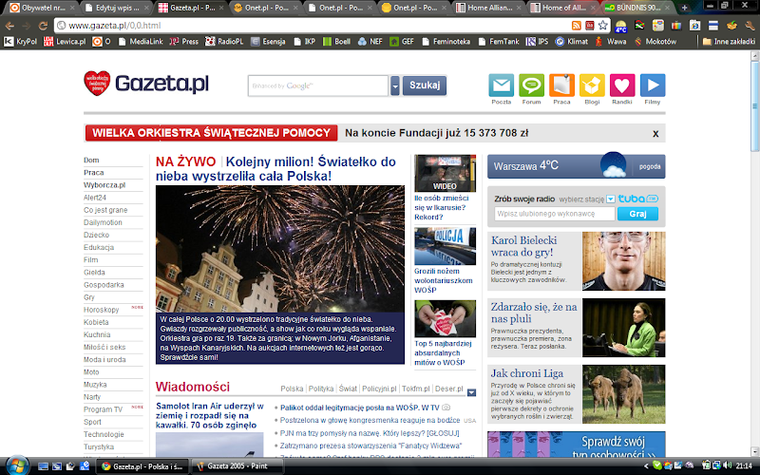This screenshot has height=475, width=760.
Task: Click the RSS feed icon in address bar
Action: (577, 26)
